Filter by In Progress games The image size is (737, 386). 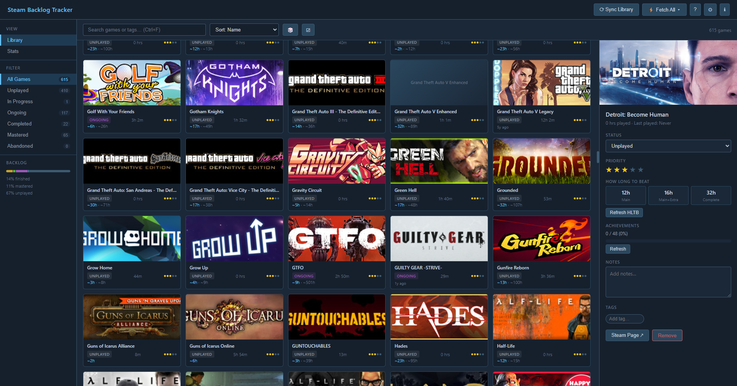[x=38, y=101]
